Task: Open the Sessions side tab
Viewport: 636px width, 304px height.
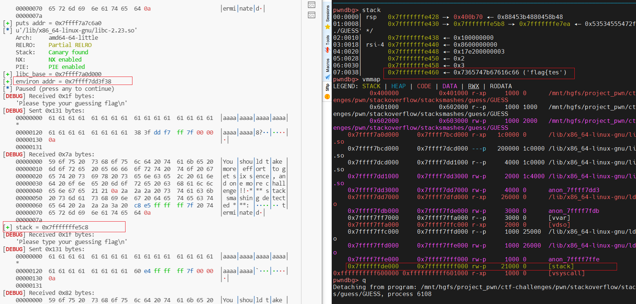Action: point(327,17)
